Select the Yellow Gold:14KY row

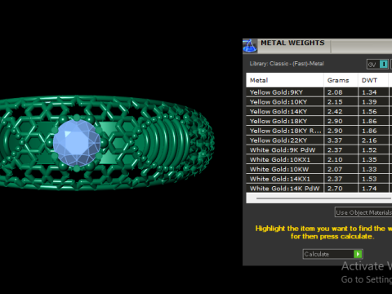319,112
